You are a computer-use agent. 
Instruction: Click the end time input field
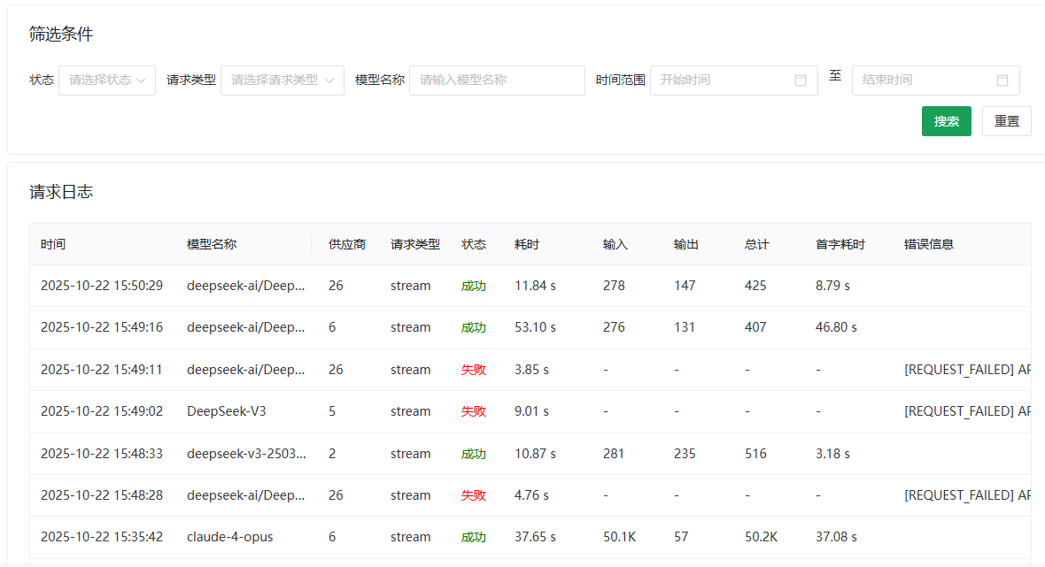(924, 80)
